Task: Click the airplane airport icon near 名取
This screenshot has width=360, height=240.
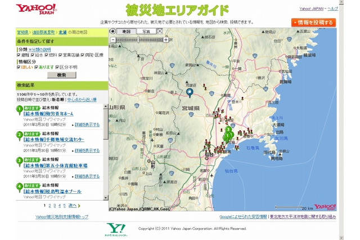Action: [211, 176]
